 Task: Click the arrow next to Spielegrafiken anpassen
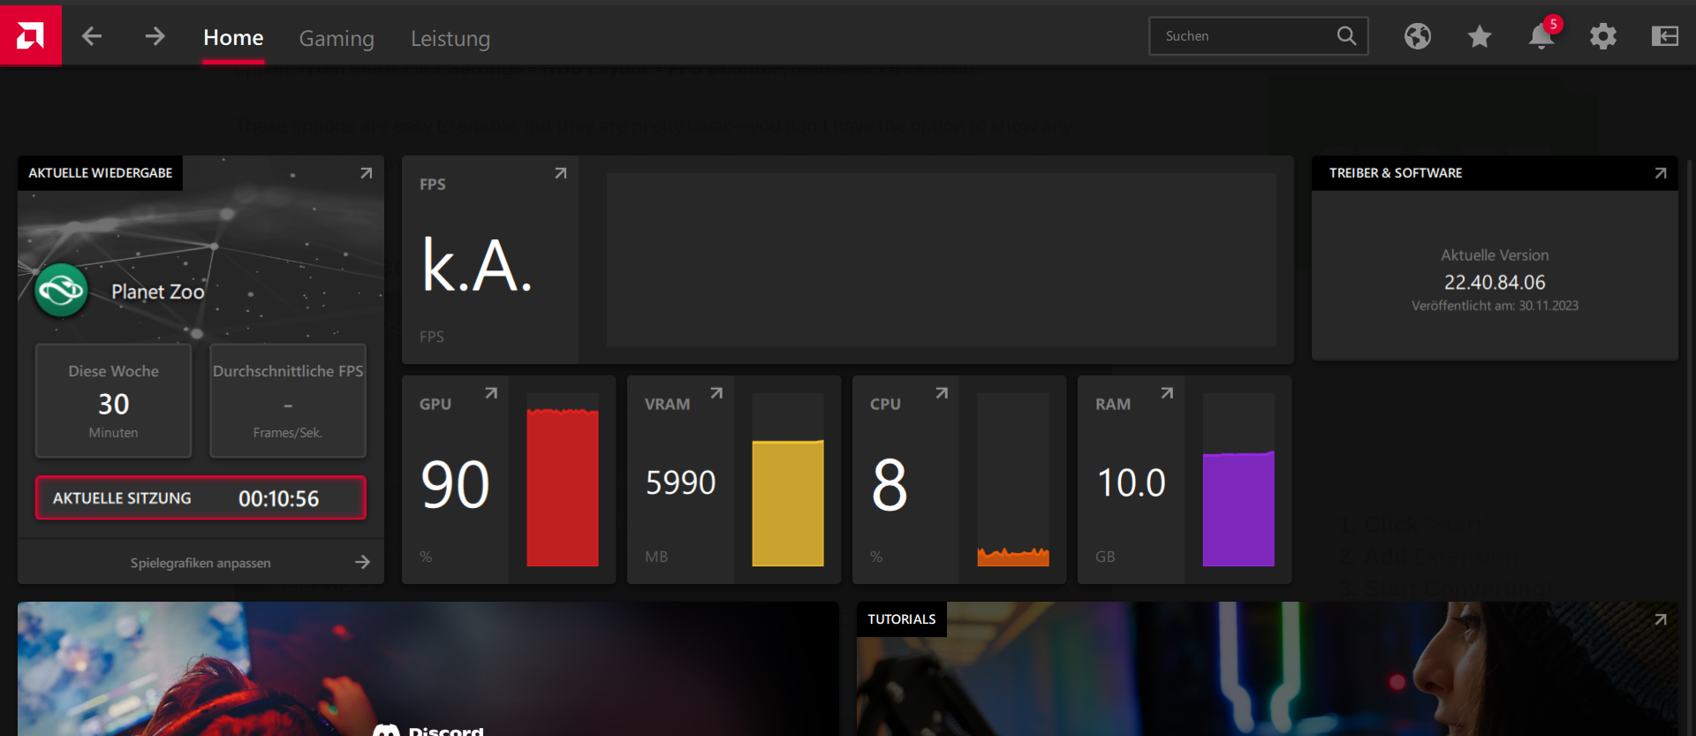(x=362, y=562)
